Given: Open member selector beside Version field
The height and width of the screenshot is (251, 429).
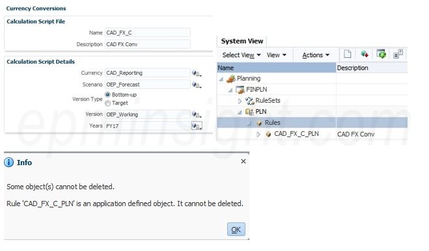Looking at the screenshot, I should [197, 114].
